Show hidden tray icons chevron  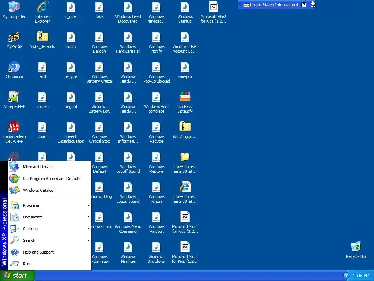(x=346, y=276)
